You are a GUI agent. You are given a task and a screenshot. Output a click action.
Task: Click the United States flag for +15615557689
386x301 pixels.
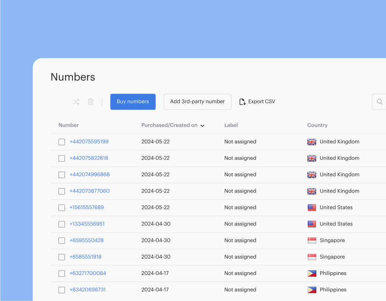click(311, 207)
